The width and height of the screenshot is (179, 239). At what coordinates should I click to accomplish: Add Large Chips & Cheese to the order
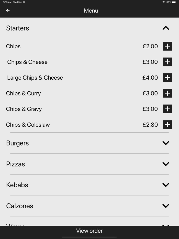(167, 78)
